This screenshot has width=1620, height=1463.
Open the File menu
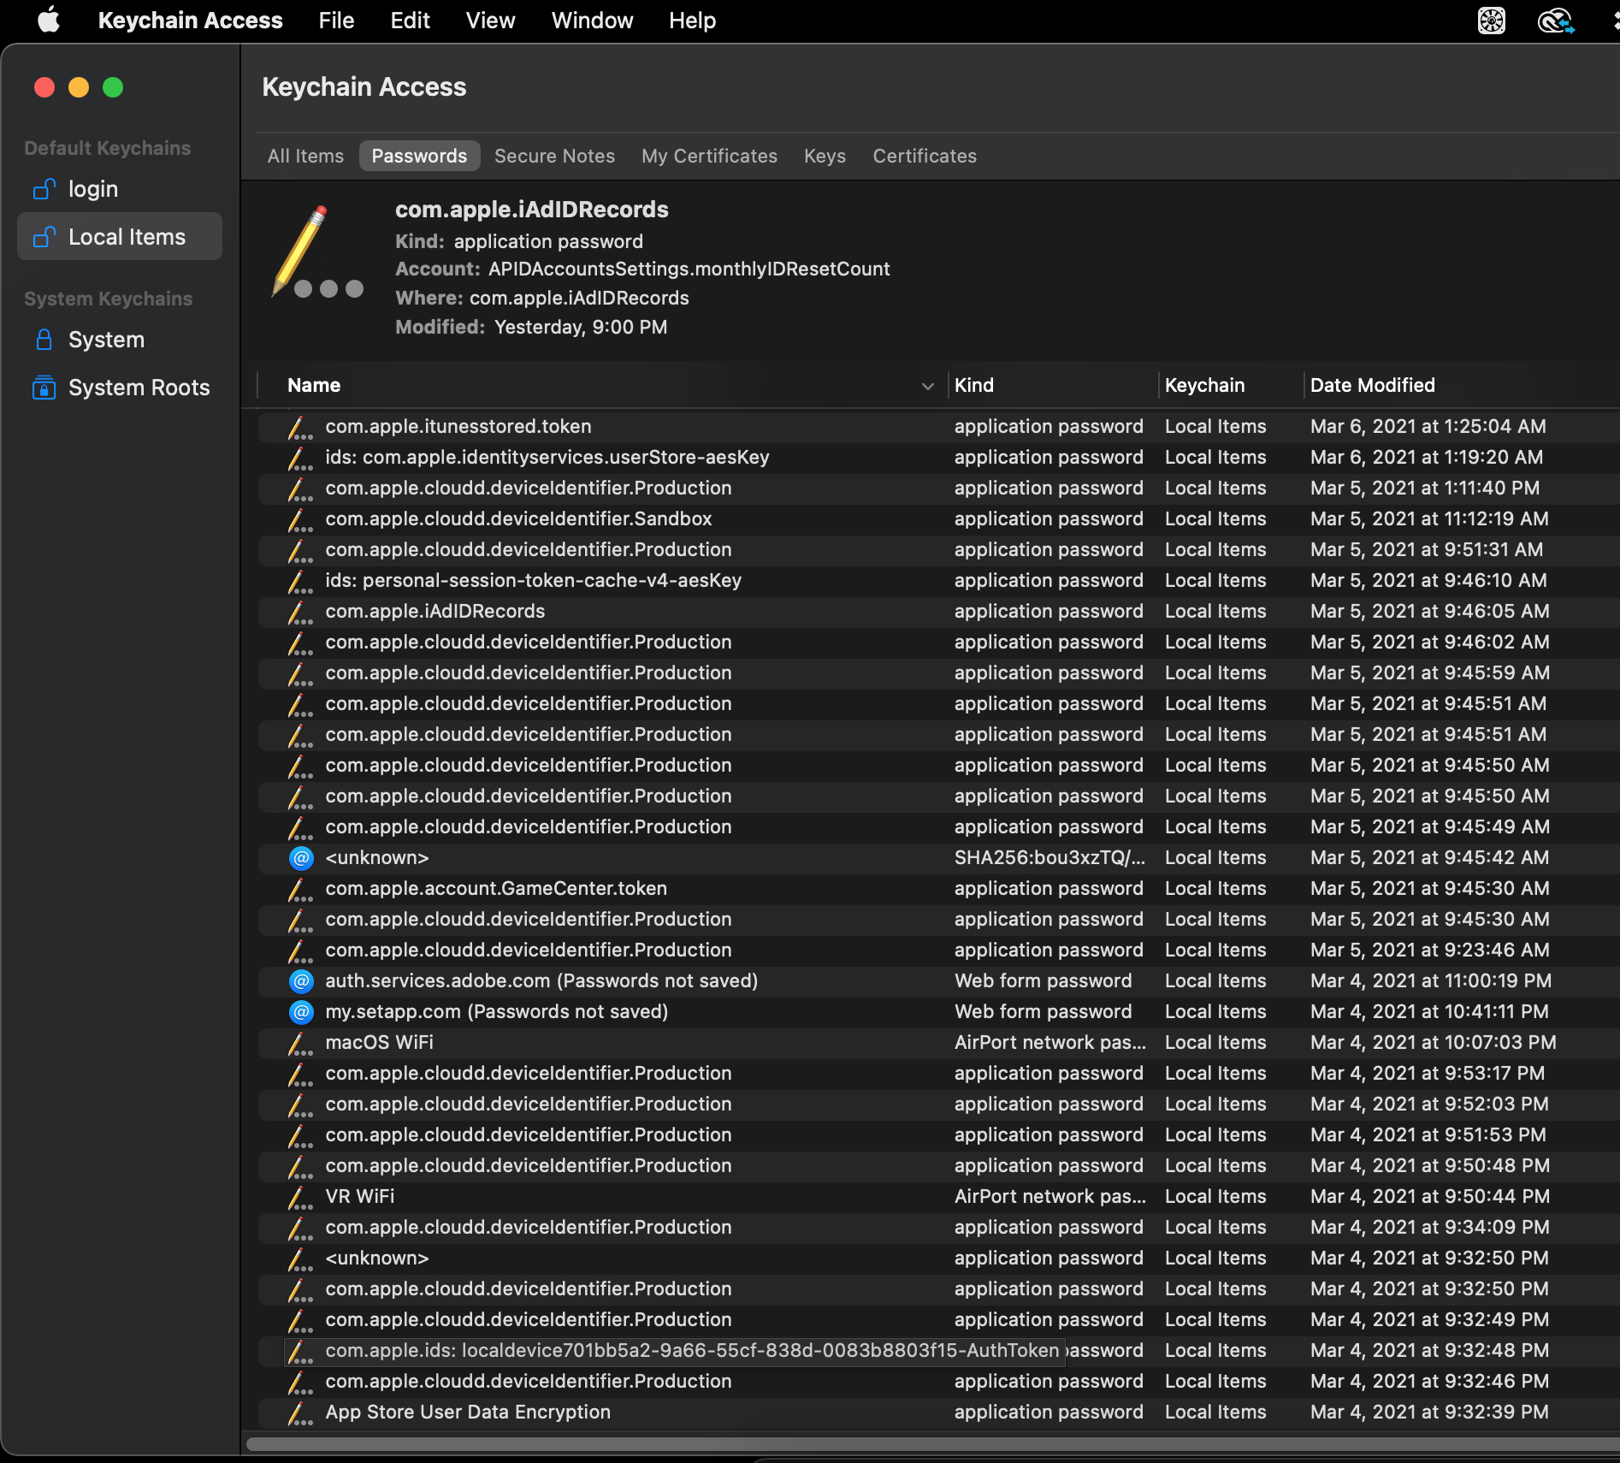(336, 21)
